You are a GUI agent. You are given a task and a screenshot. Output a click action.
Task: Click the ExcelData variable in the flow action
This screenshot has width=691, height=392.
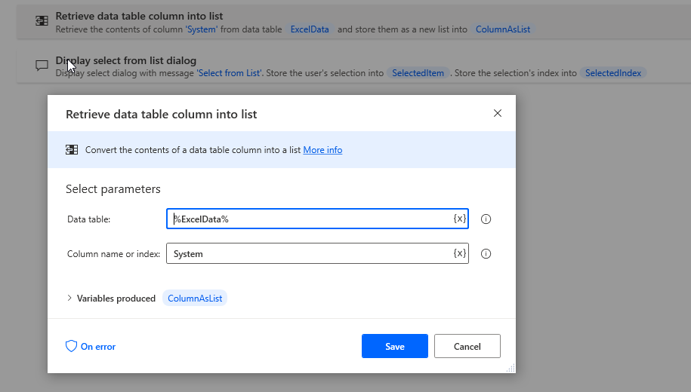[310, 29]
